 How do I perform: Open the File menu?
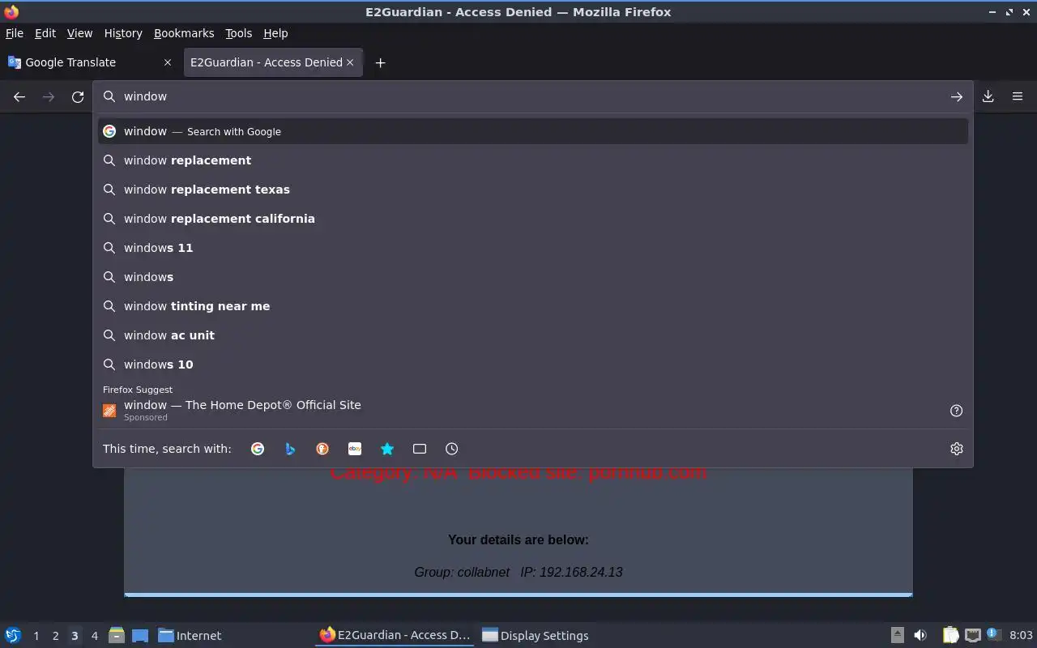15,33
